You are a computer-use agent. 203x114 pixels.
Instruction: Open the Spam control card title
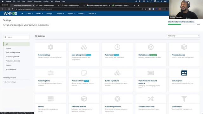coord(177,107)
